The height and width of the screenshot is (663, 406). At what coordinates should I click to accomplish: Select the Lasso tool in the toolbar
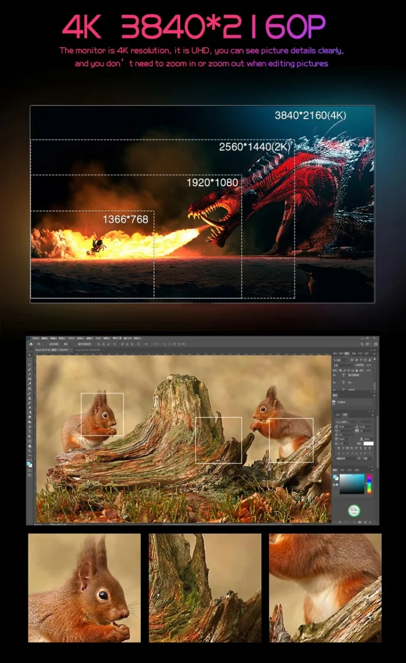pos(30,365)
